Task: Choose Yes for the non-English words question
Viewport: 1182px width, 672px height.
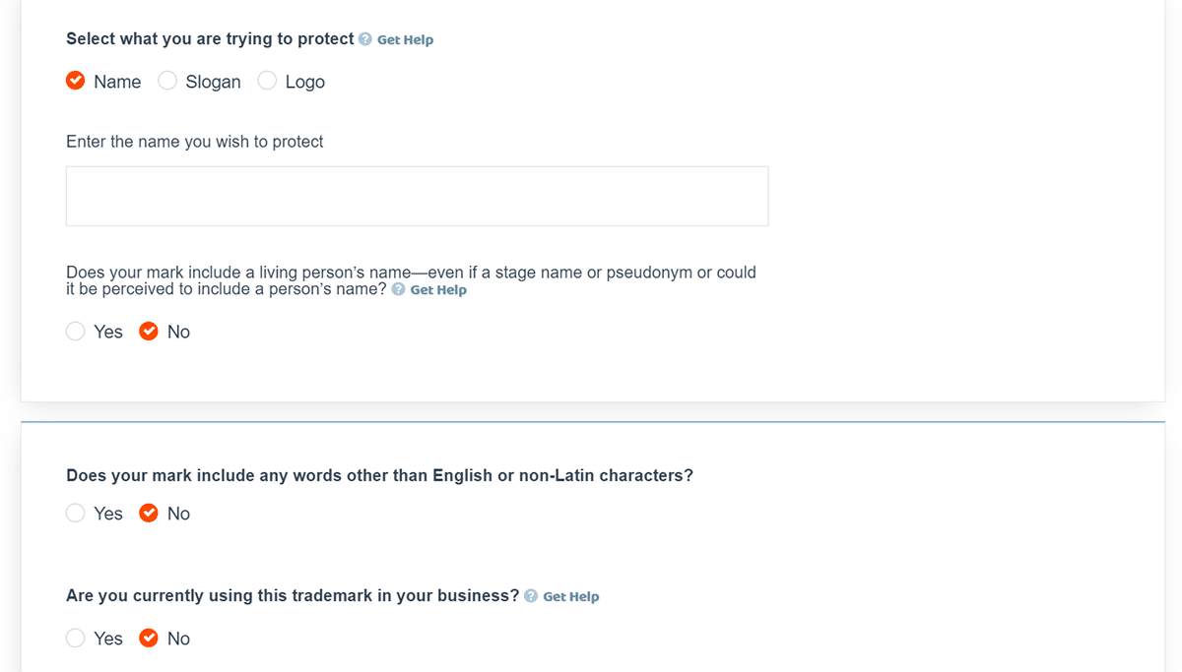Action: pyautogui.click(x=76, y=513)
